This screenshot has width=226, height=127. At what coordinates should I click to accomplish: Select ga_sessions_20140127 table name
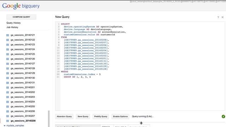click(x=23, y=64)
